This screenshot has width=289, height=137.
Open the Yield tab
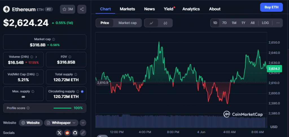pyautogui.click(x=168, y=9)
